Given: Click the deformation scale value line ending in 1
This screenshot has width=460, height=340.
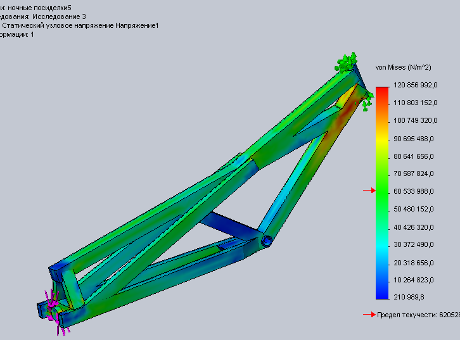Looking at the screenshot, I should pos(16,35).
